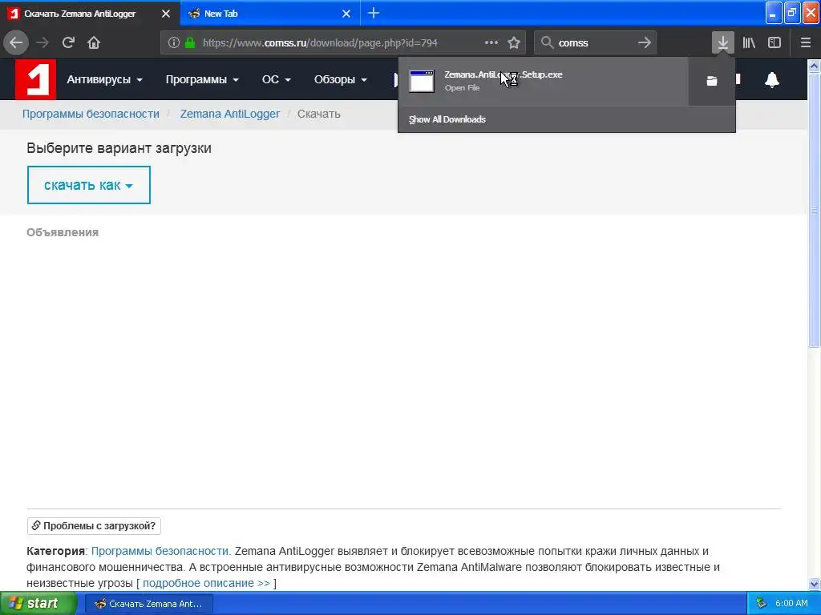Viewport: 821px width, 615px height.
Task: Follow Zemana AntiLogger breadcrumb link
Action: click(x=230, y=114)
